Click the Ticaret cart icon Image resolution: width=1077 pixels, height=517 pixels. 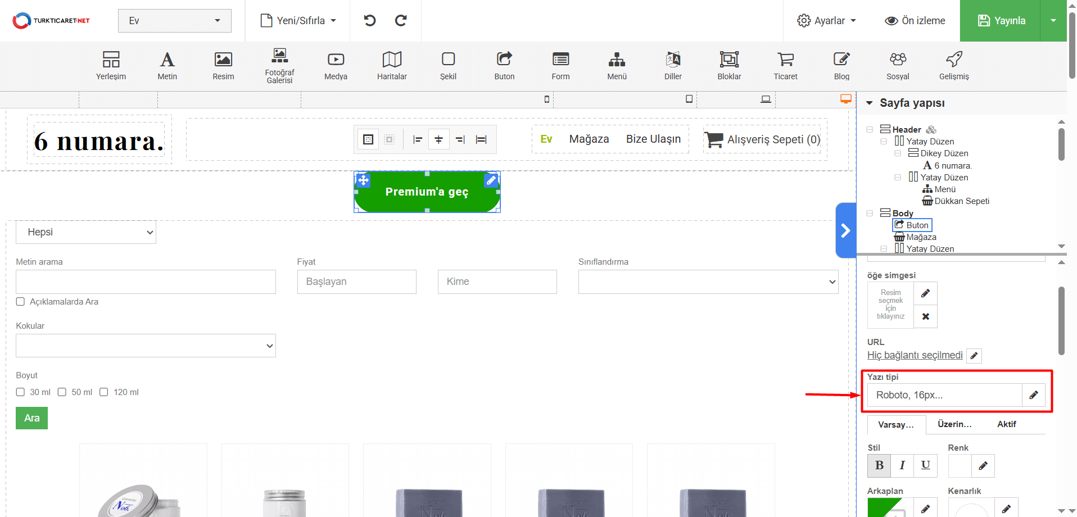pyautogui.click(x=785, y=65)
